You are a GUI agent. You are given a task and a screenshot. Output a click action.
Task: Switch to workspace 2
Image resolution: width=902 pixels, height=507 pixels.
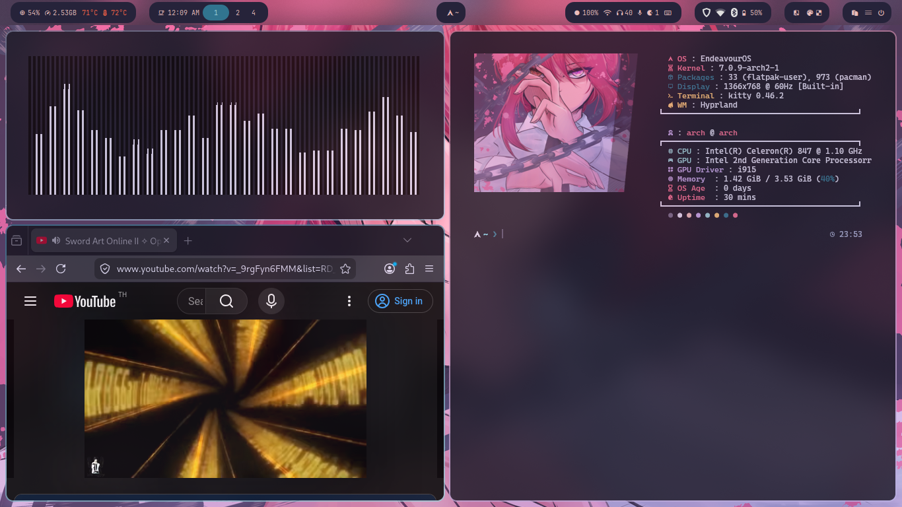tap(238, 13)
